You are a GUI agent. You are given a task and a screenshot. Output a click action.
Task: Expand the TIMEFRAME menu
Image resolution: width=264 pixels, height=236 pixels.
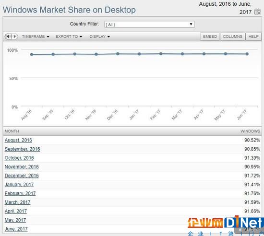36,36
